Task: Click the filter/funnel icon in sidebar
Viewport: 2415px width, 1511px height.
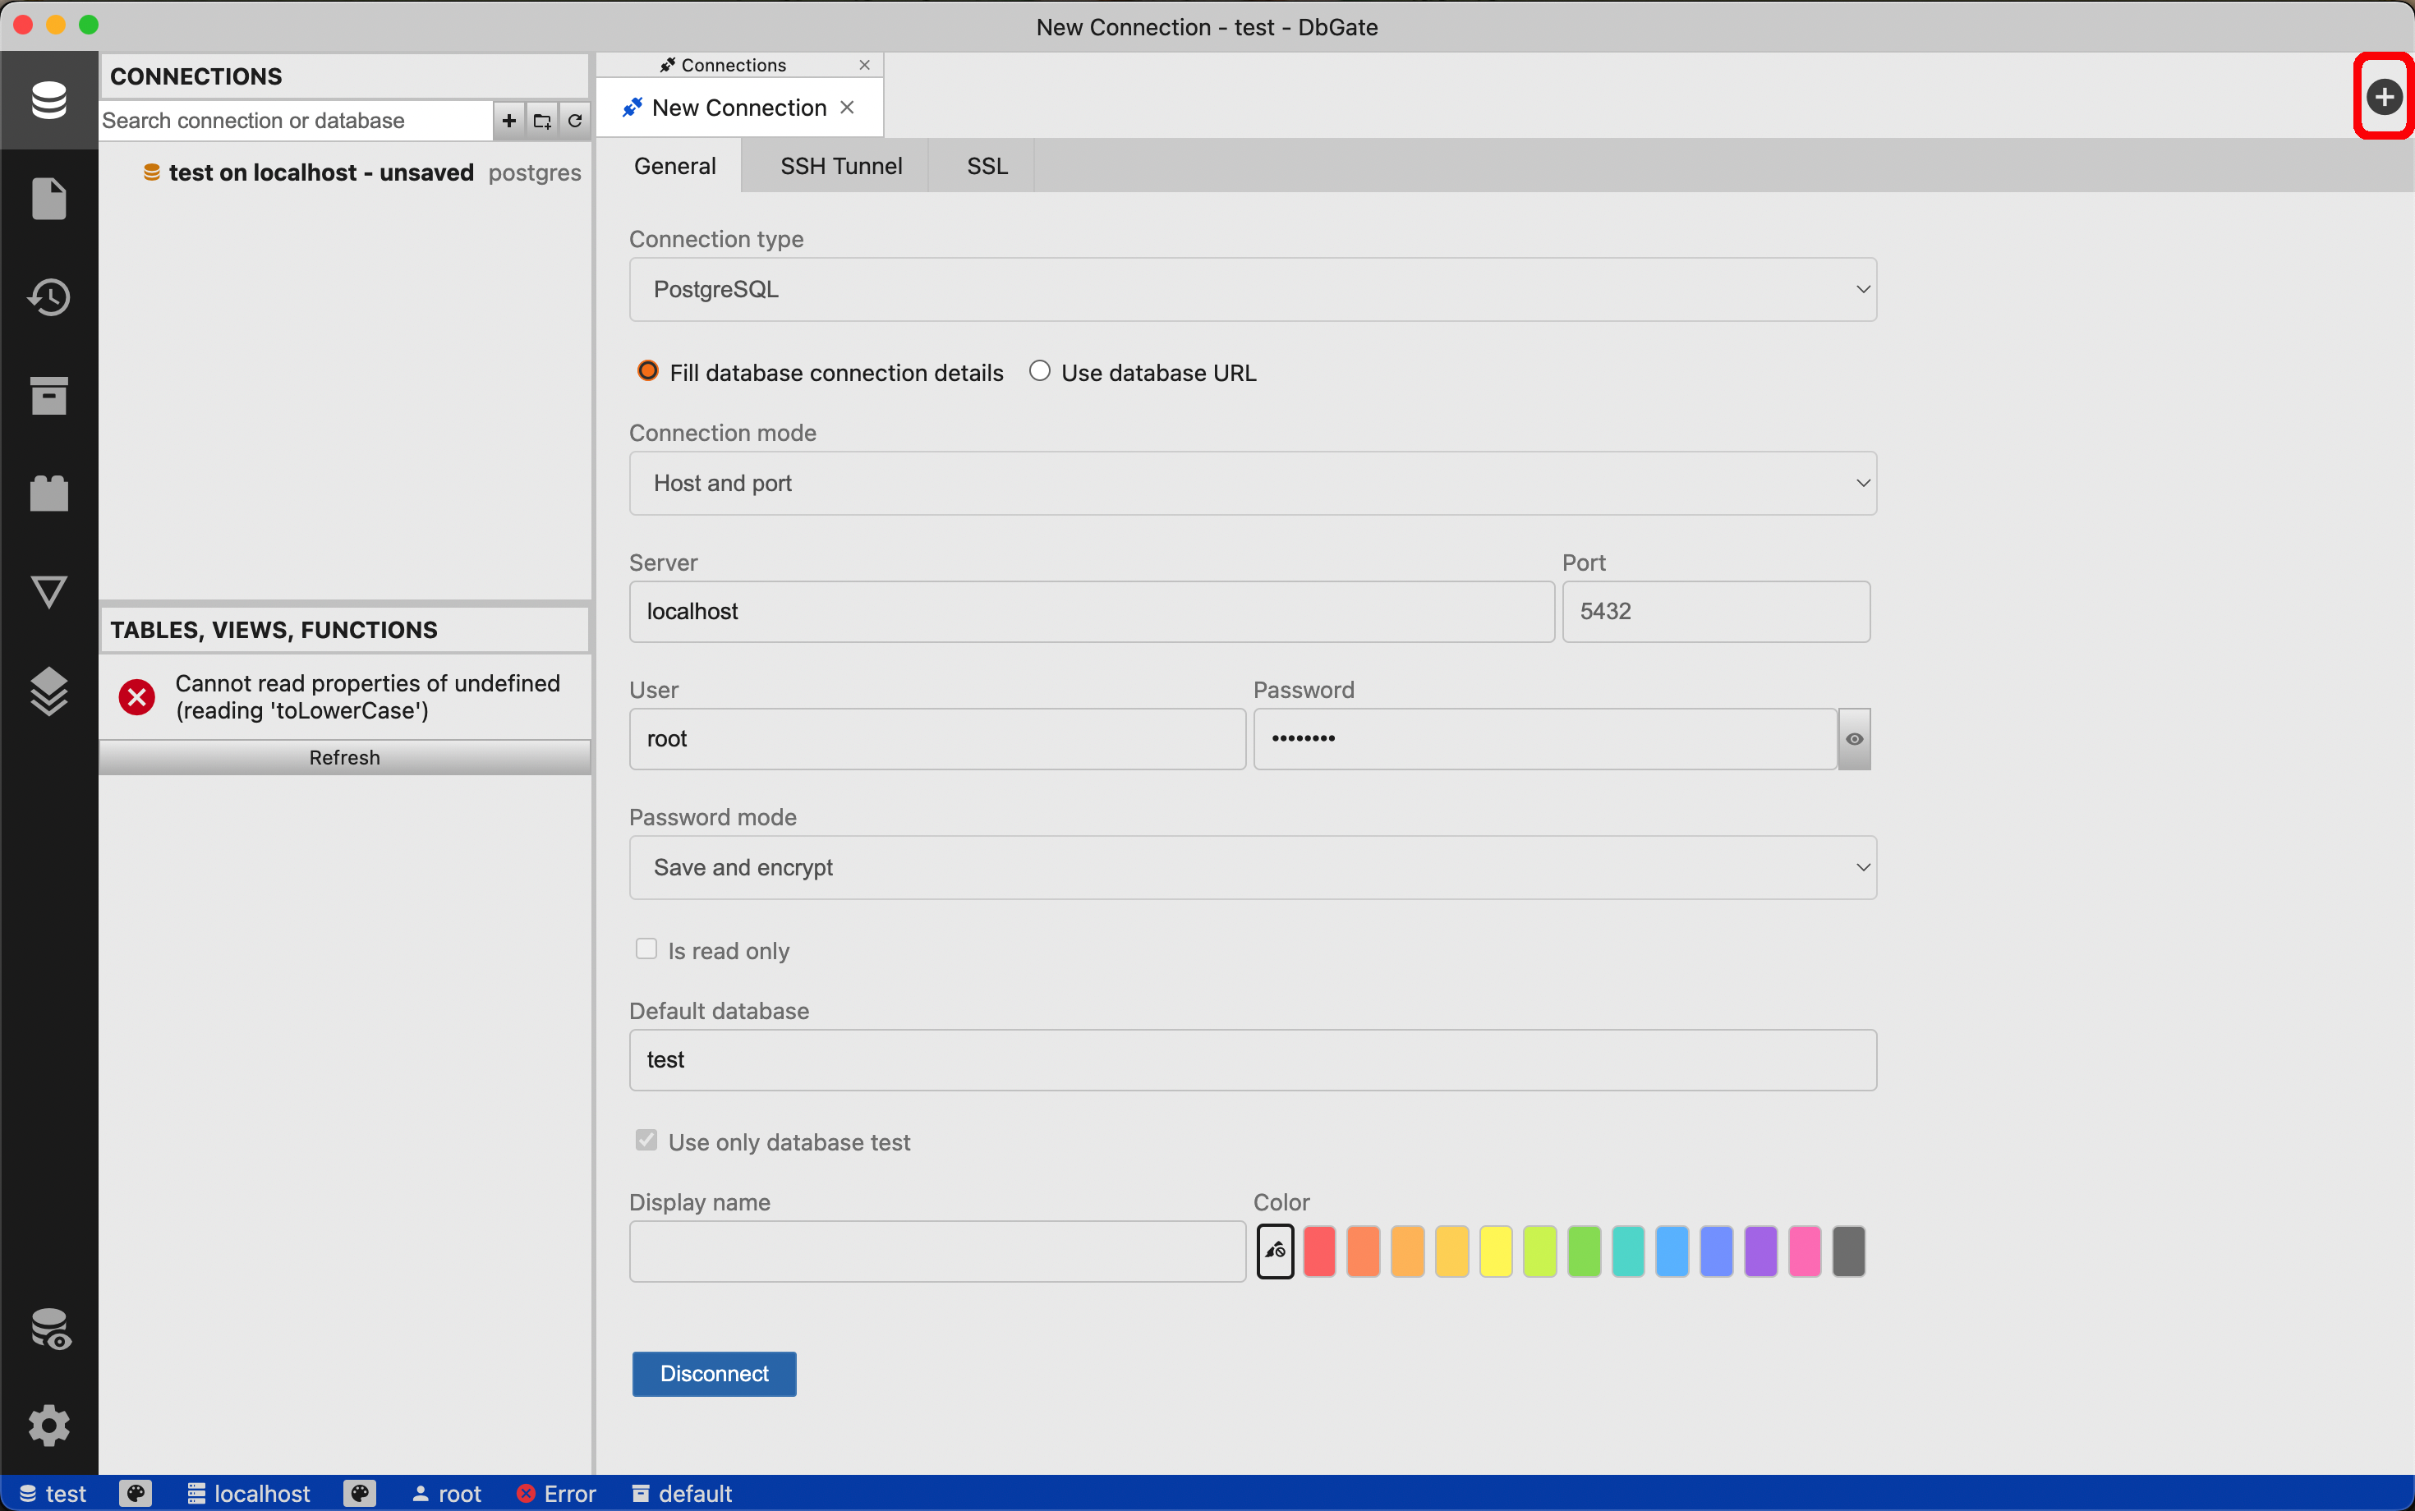Action: 47,588
